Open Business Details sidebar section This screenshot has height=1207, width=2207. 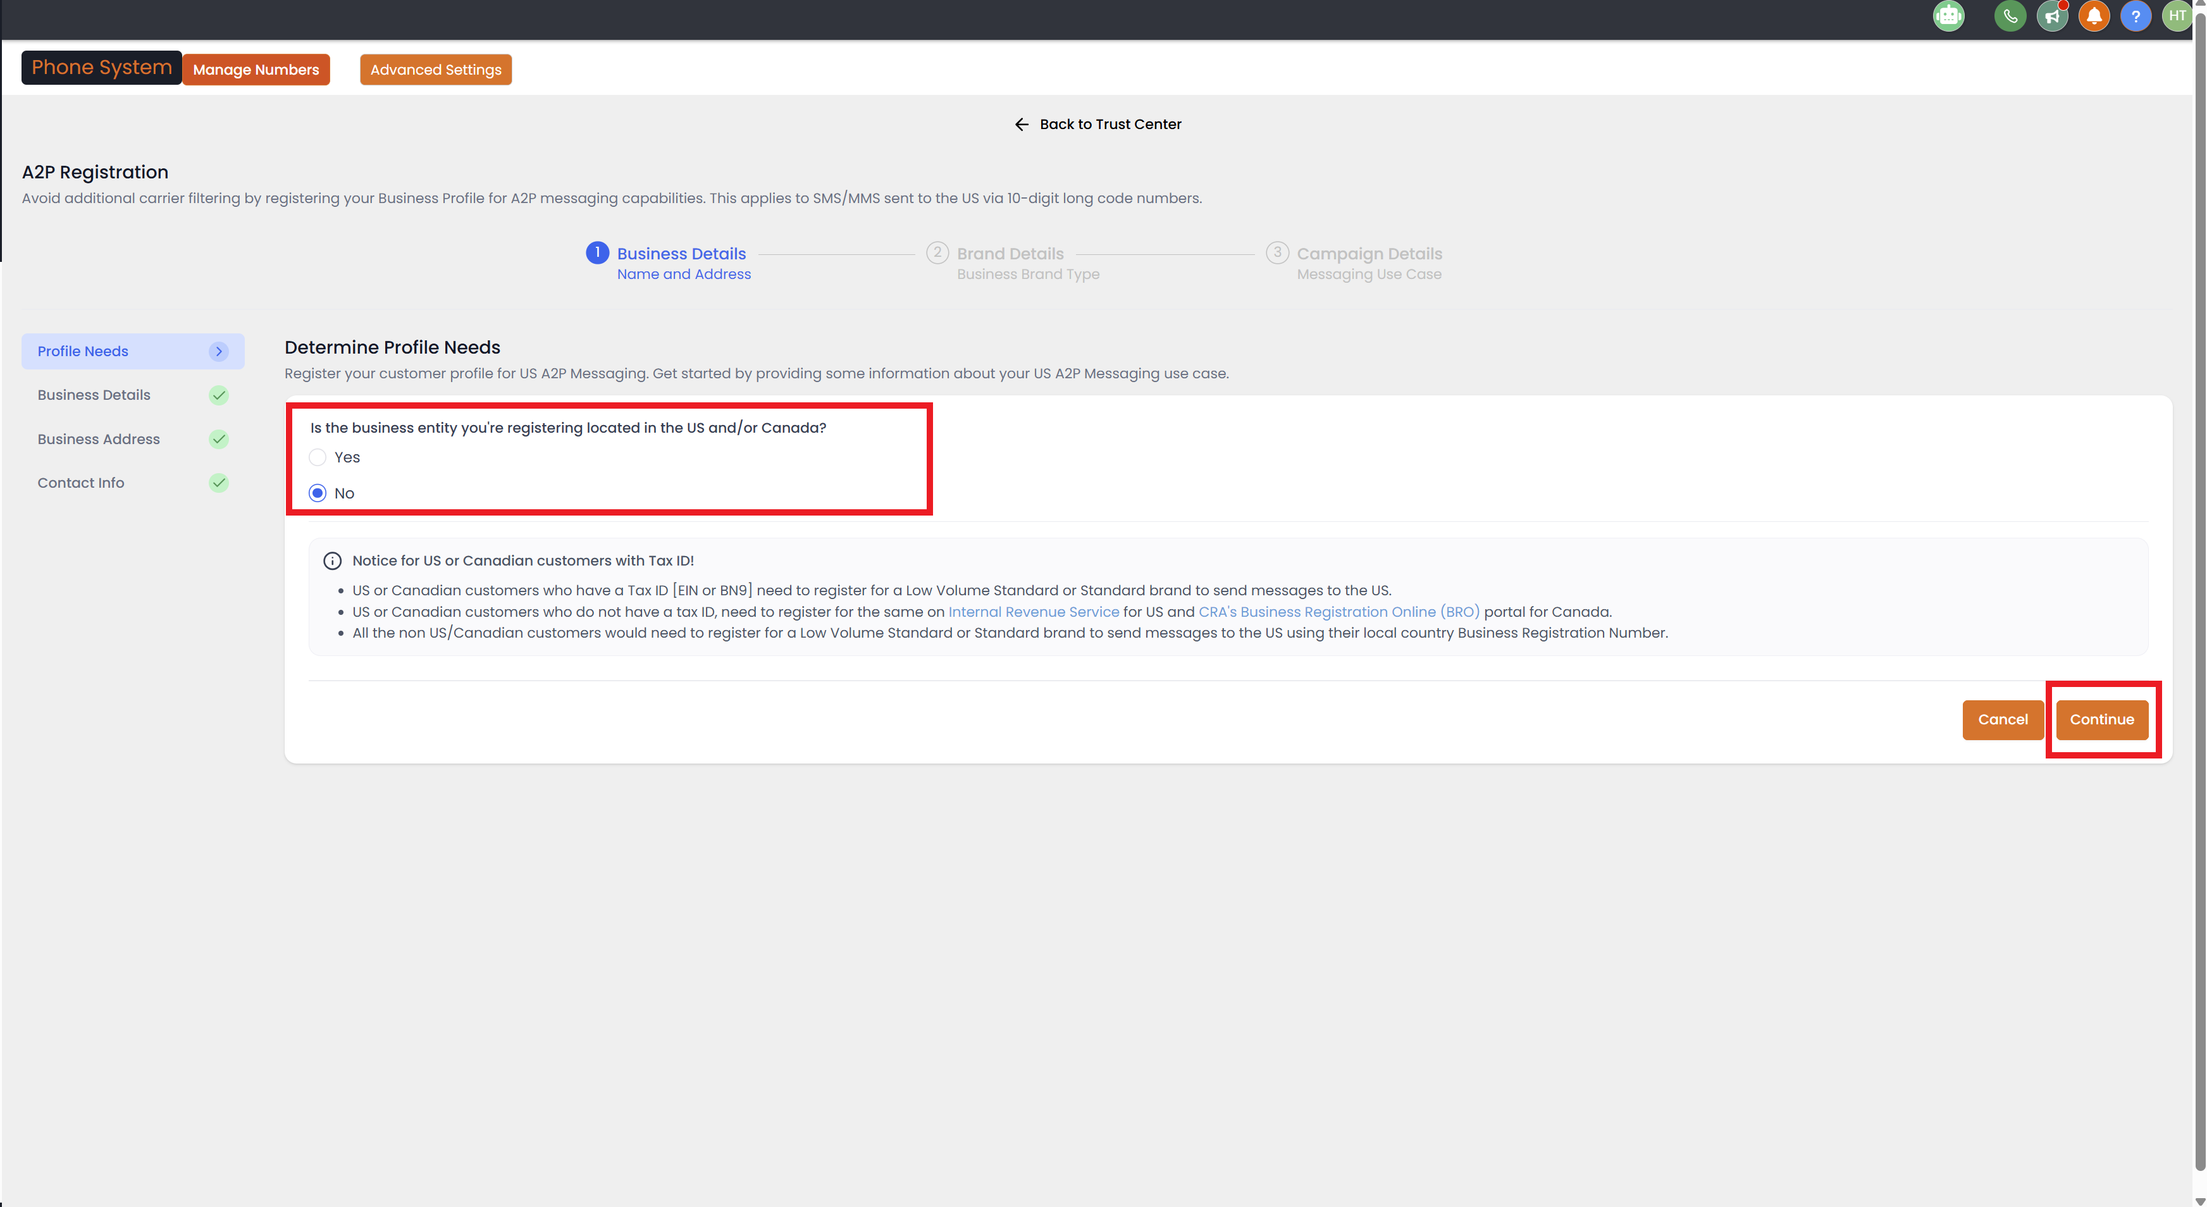coord(94,395)
